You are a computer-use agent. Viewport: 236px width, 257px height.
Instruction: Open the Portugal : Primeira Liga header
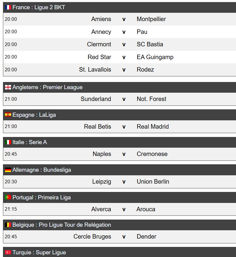pos(41,197)
